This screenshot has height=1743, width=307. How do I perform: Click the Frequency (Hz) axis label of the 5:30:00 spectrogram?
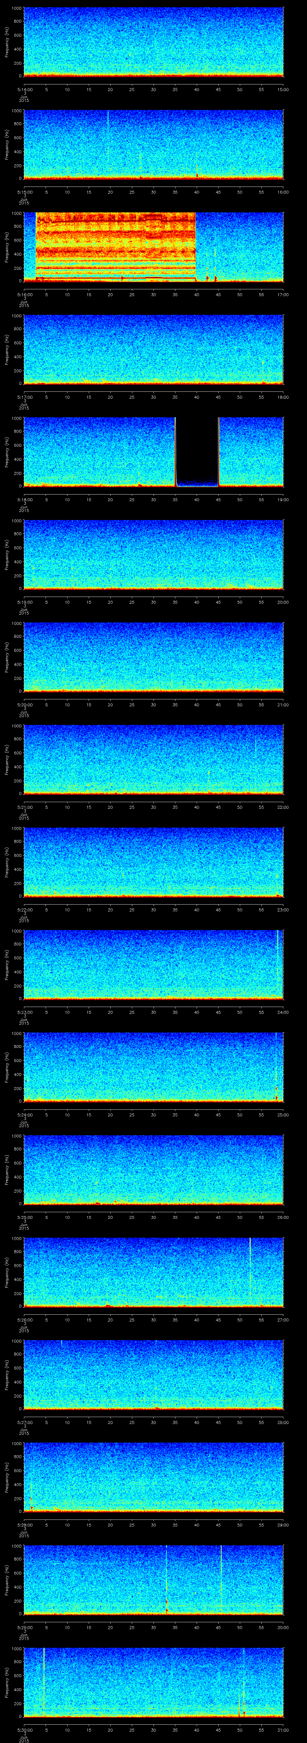click(x=7, y=1682)
